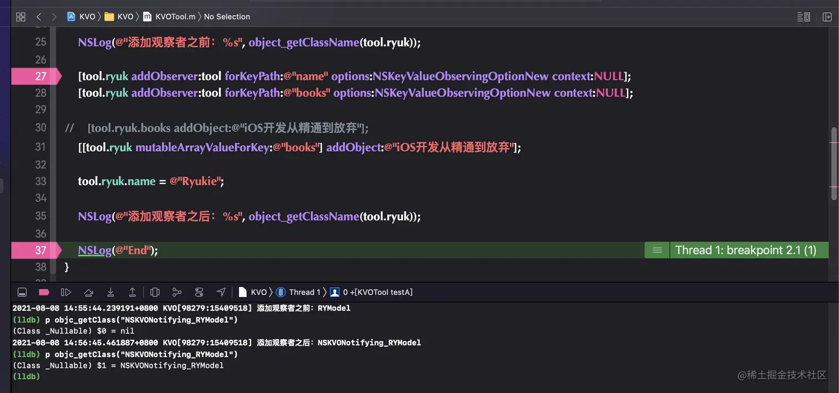Click console line '$1 = NSKVONotifying_RYModel'
839x393 pixels.
click(118, 365)
